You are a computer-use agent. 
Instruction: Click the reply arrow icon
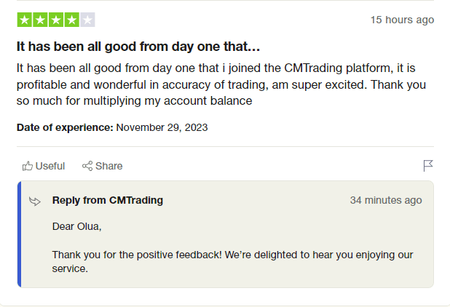(x=34, y=201)
